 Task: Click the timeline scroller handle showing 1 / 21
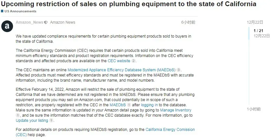tap(258, 33)
